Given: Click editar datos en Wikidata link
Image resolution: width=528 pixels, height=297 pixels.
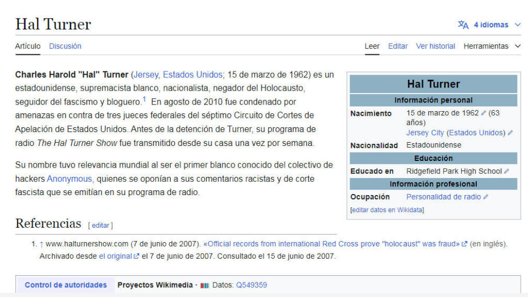Looking at the screenshot, I should pos(387,210).
